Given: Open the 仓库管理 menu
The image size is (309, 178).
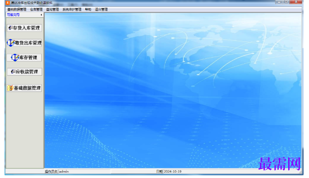Looking at the screenshot, I should [36, 9].
